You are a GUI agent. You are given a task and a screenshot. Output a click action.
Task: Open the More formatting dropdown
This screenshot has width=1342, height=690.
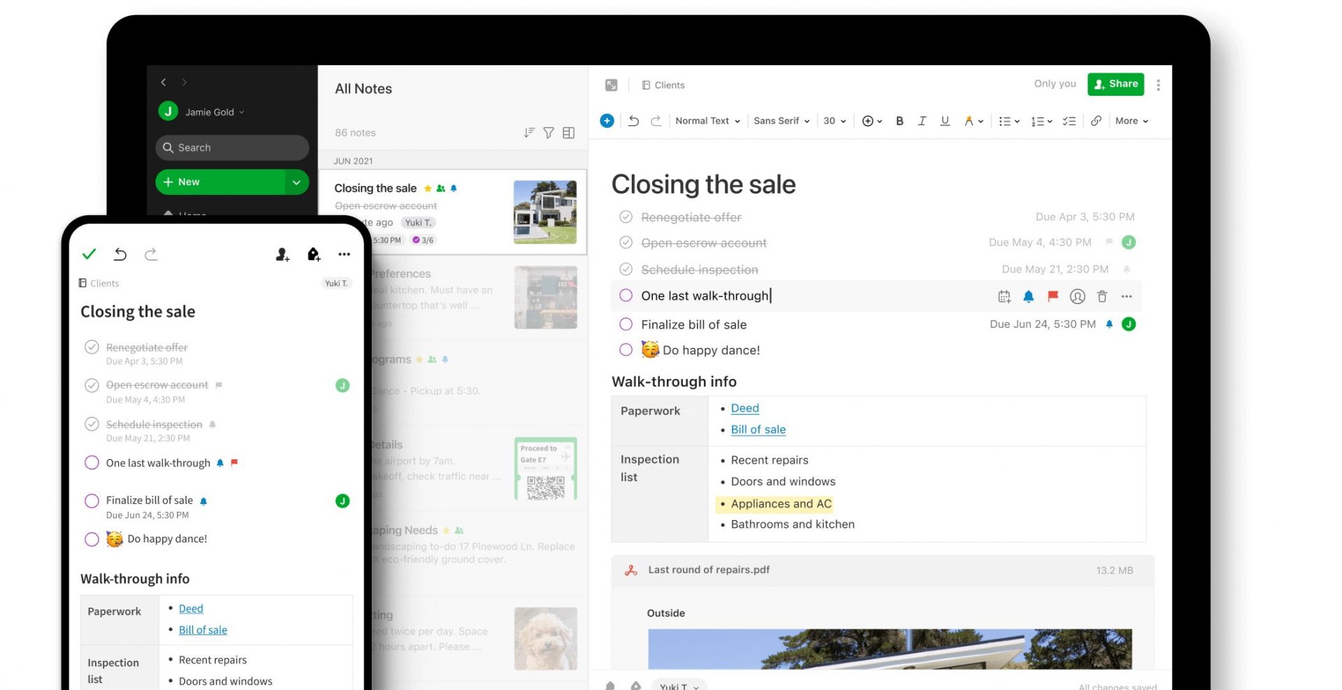1132,121
